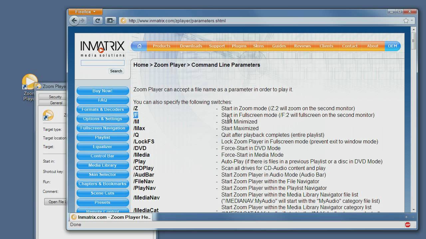This screenshot has height=239, width=426.
Task: Open the Clients navigation item
Action: [326, 46]
